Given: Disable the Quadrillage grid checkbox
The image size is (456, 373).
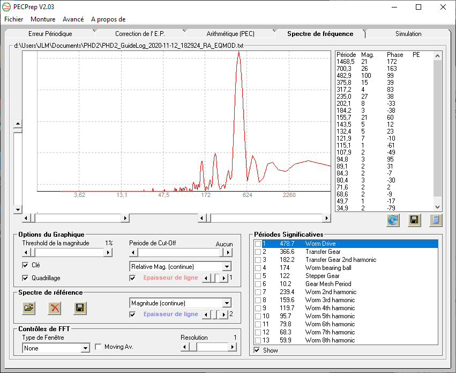Looking at the screenshot, I should tap(25, 278).
